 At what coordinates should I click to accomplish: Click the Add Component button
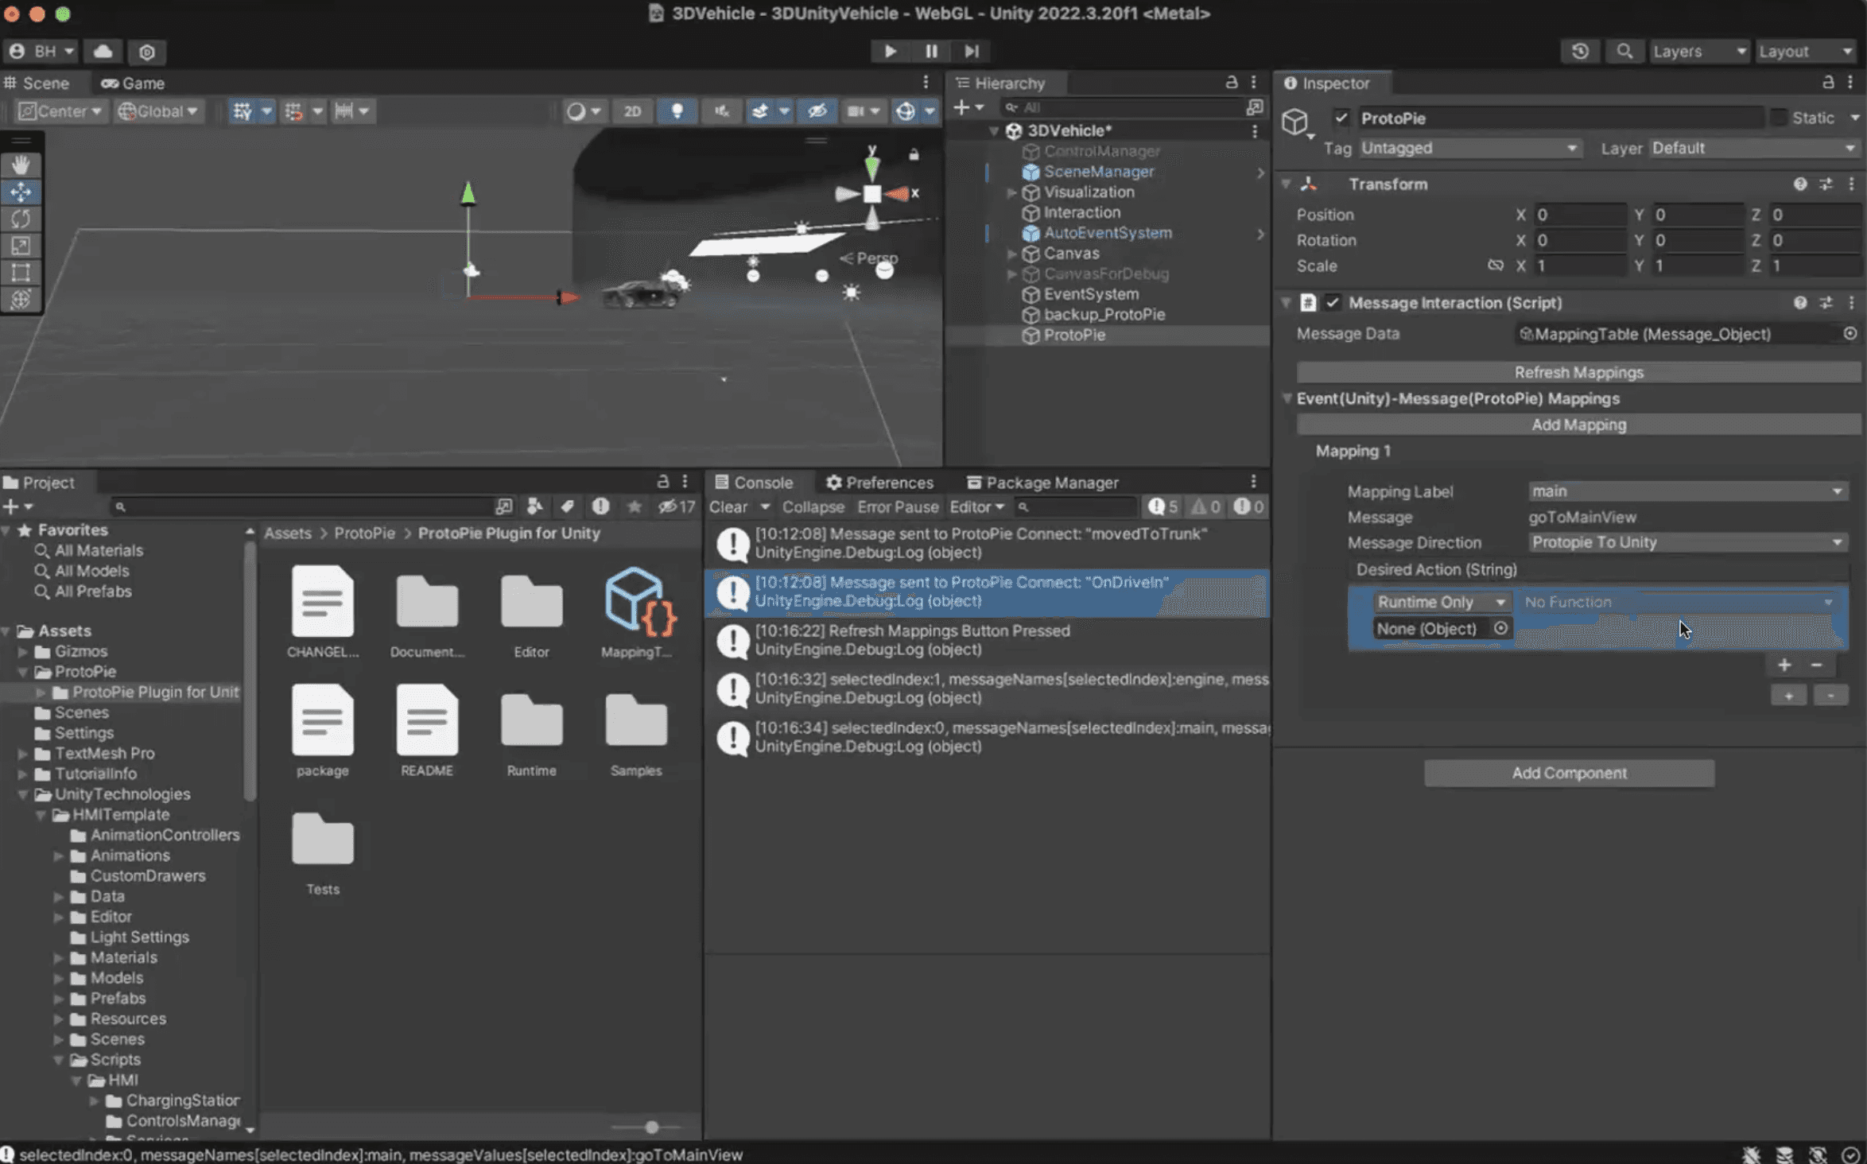pos(1568,772)
